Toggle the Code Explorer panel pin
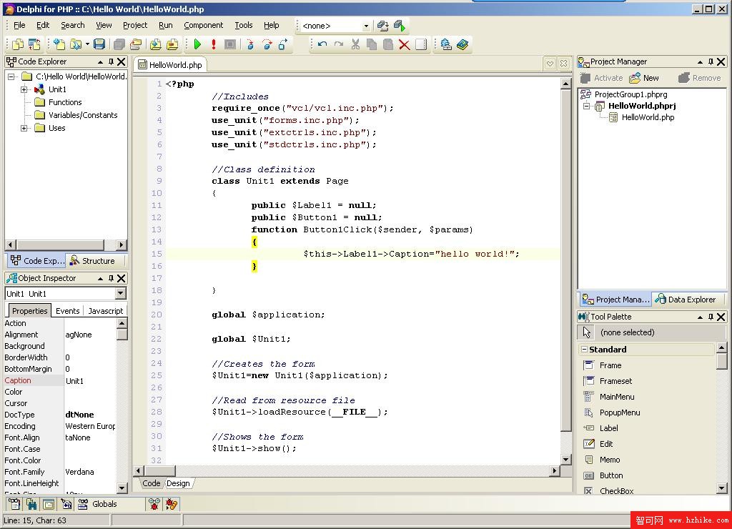 coord(111,61)
